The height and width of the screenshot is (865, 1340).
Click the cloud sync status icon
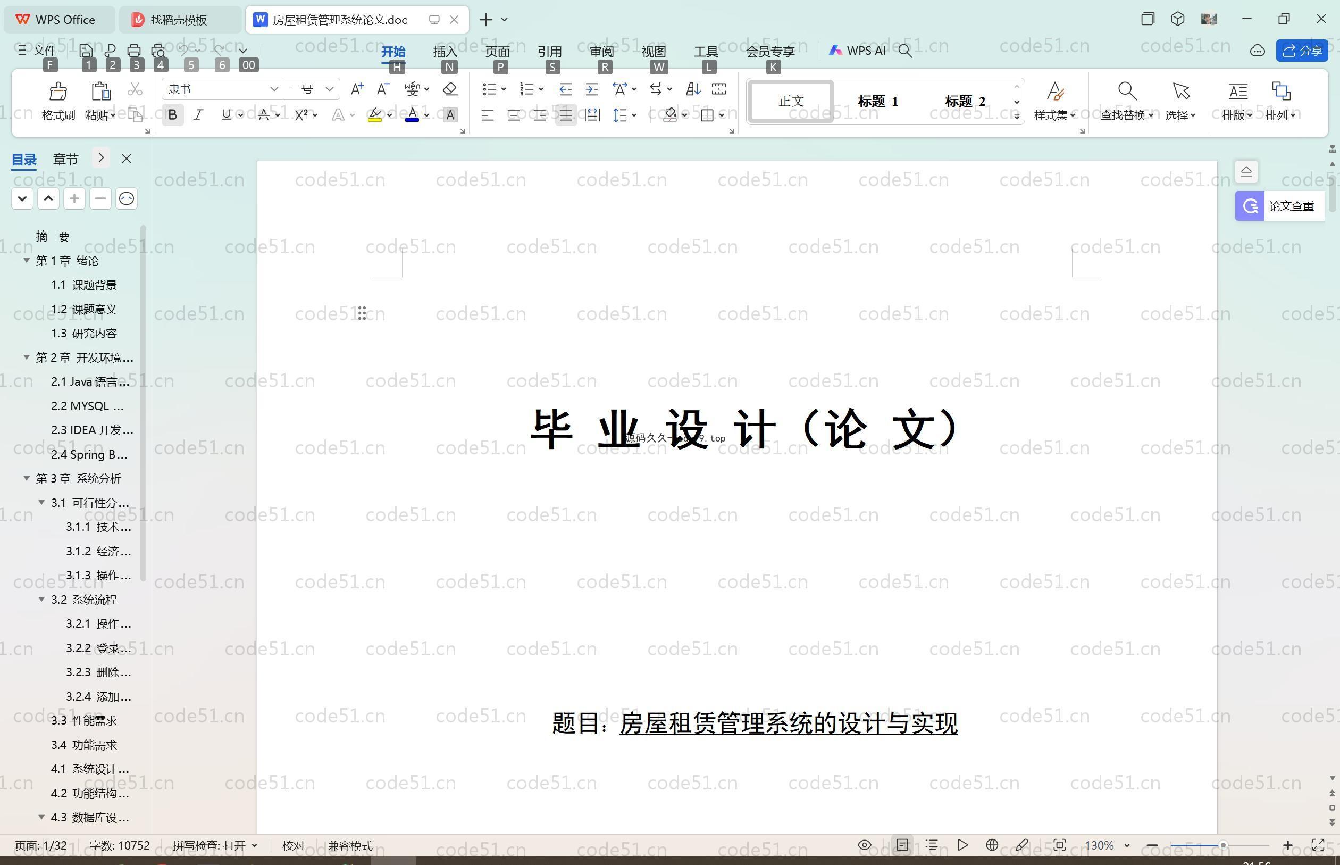(x=1257, y=51)
